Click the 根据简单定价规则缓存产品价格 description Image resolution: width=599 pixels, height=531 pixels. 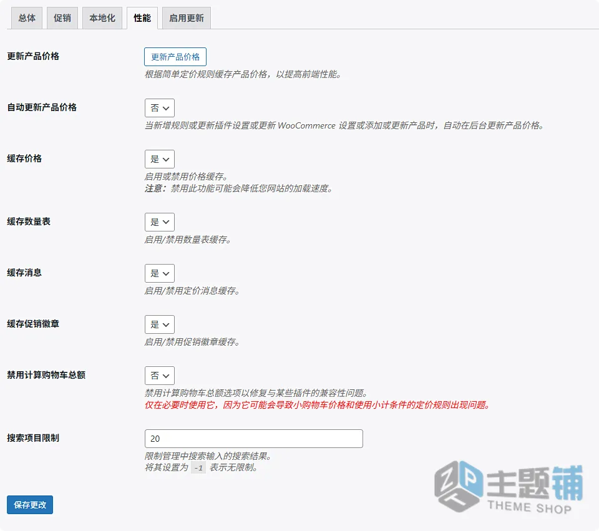pyautogui.click(x=243, y=74)
